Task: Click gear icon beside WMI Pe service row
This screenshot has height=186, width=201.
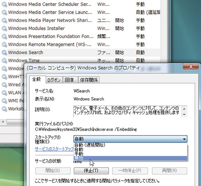Action: click(4, 101)
